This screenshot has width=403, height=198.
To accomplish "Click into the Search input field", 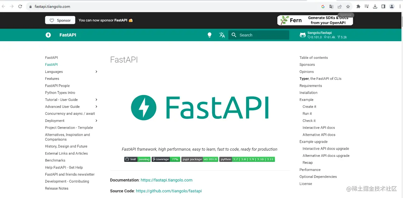I will [x=258, y=35].
